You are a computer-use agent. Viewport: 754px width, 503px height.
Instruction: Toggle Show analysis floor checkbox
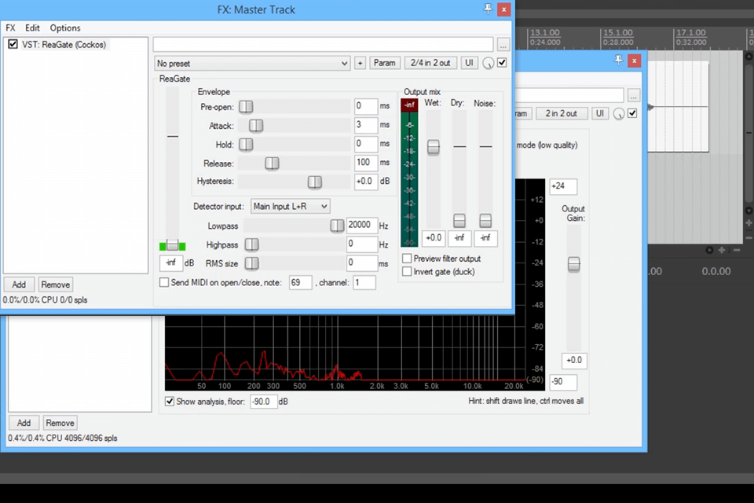(x=170, y=402)
